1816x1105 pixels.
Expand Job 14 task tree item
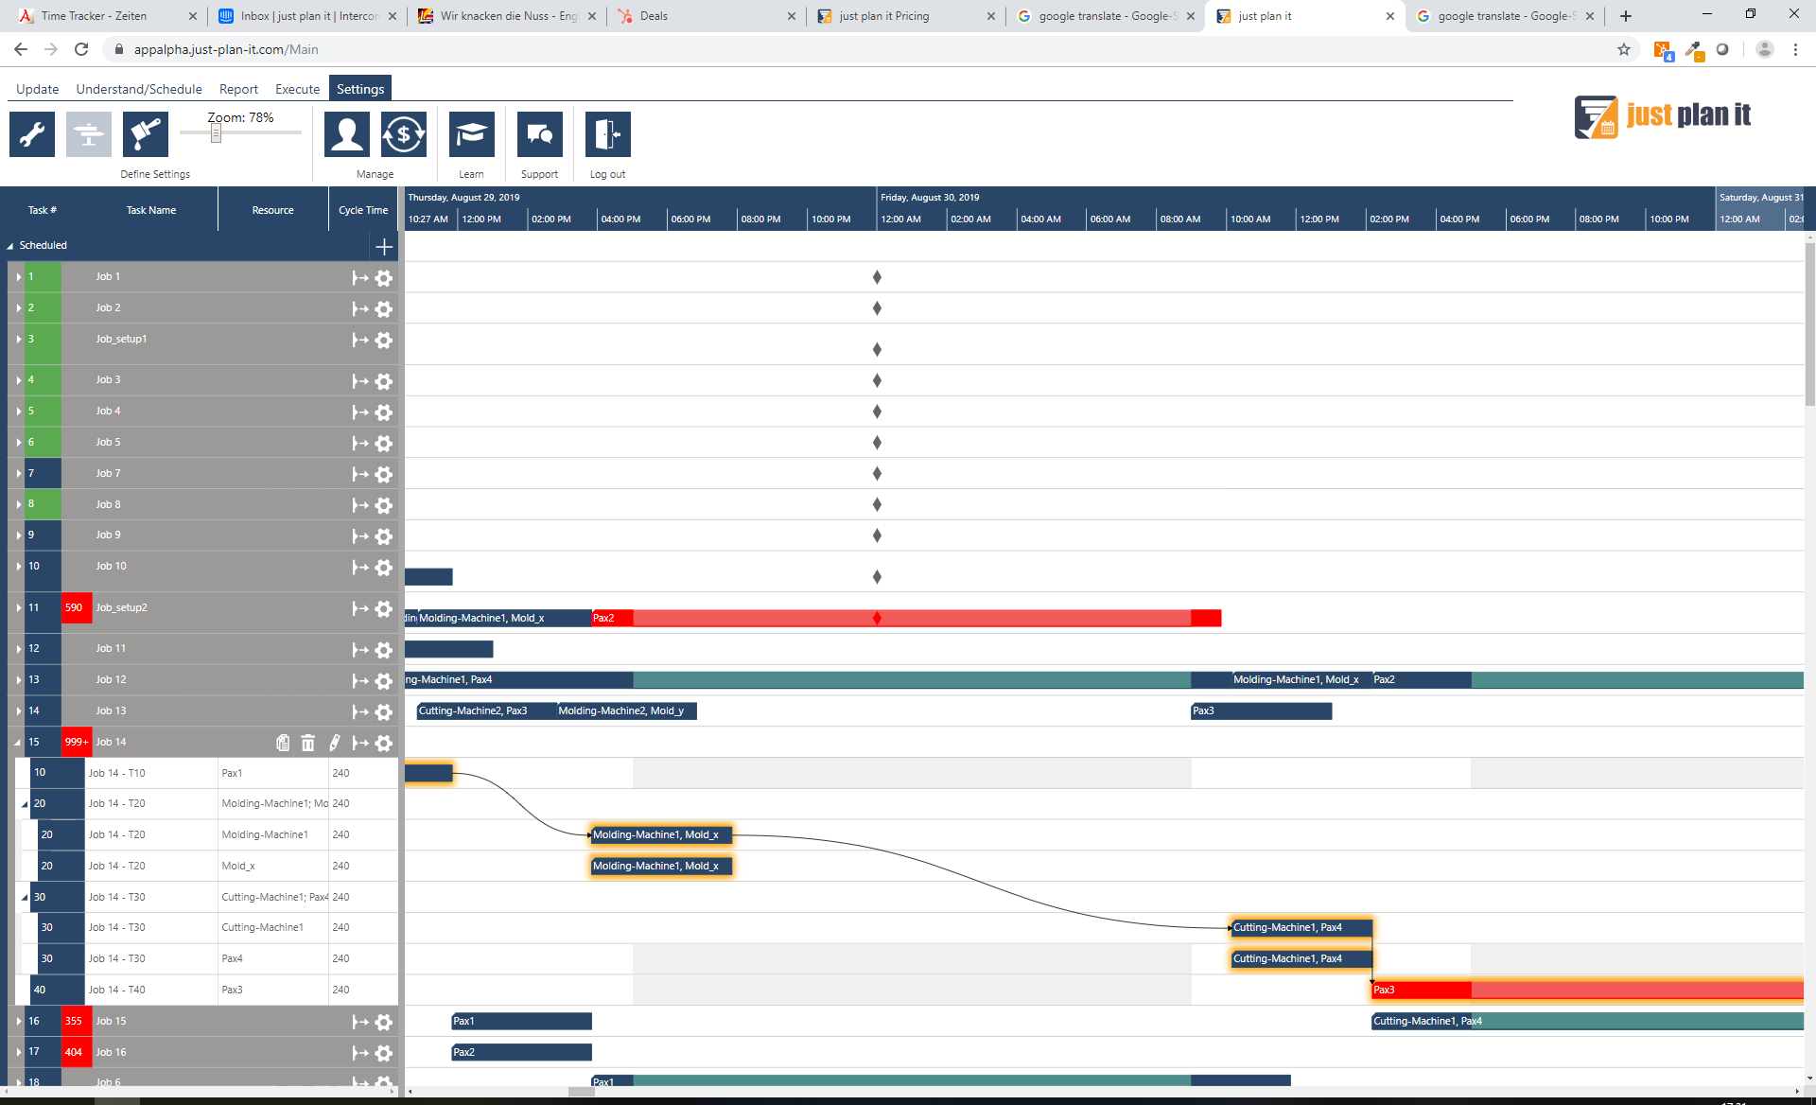click(x=11, y=742)
